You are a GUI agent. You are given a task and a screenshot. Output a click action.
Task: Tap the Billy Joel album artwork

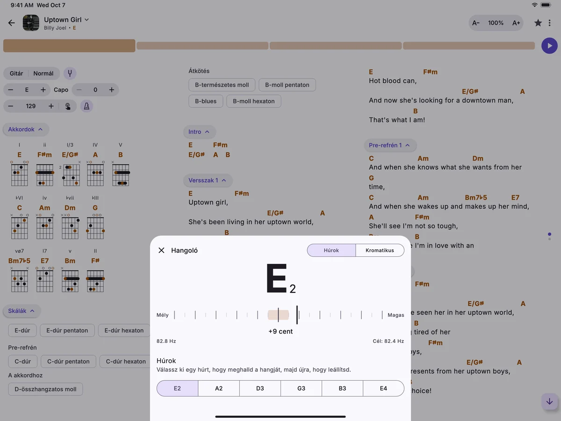(31, 23)
